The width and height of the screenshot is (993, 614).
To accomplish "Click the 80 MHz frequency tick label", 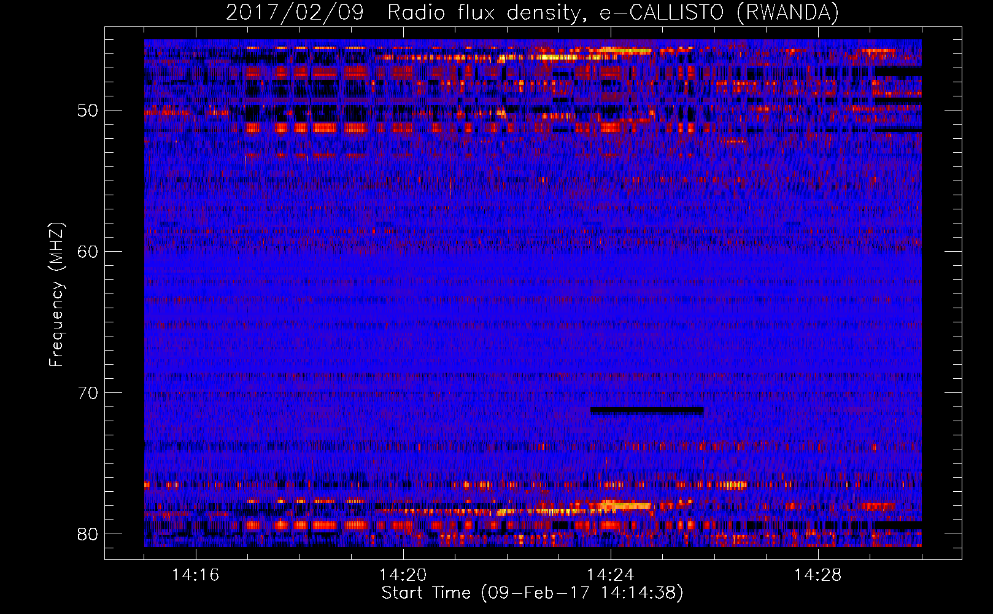I will tap(88, 534).
